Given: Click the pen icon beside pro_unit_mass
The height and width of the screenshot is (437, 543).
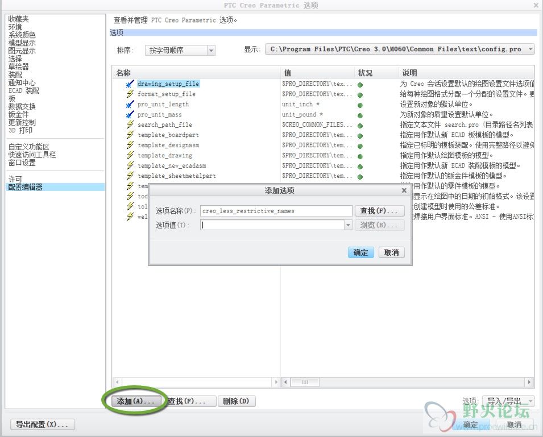Looking at the screenshot, I should (130, 115).
